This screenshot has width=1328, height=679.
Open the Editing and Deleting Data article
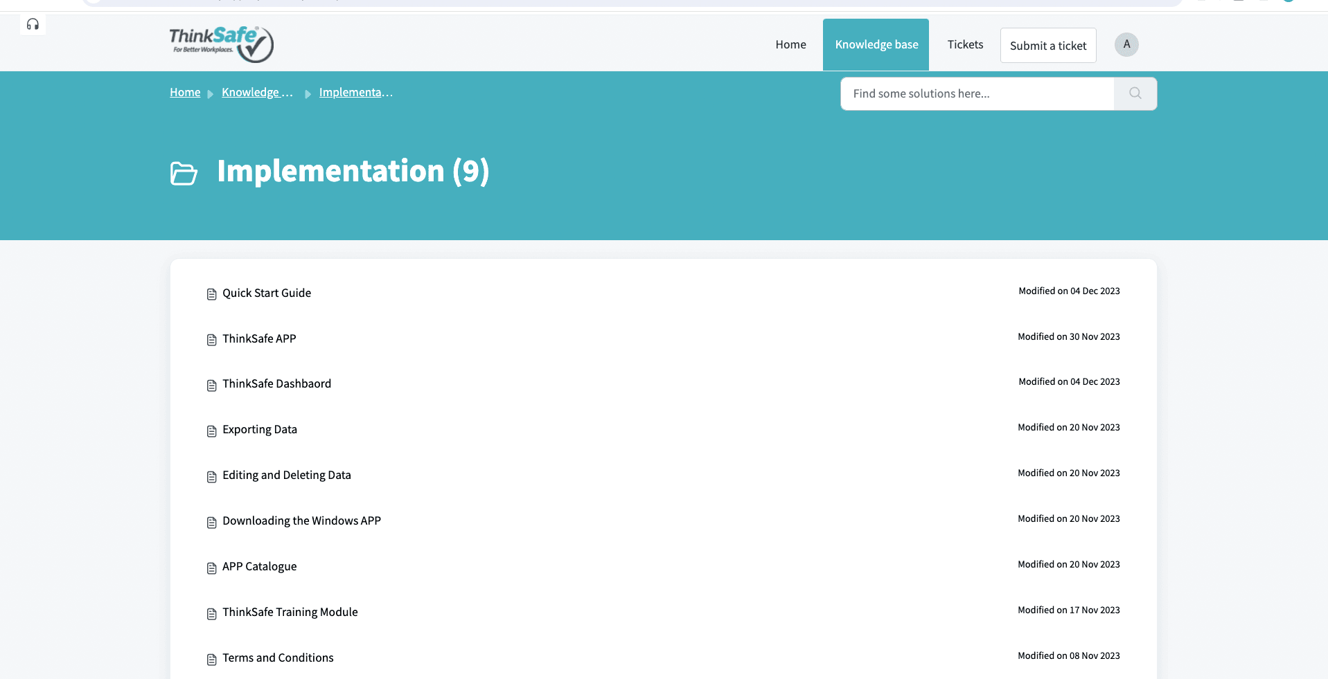[x=286, y=475]
